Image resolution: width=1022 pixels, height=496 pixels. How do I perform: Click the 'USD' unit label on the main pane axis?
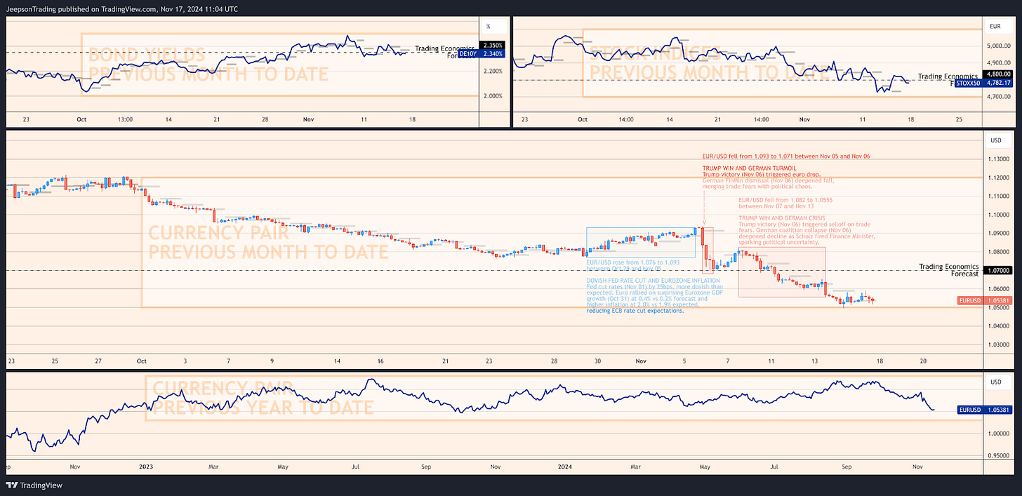(x=995, y=140)
